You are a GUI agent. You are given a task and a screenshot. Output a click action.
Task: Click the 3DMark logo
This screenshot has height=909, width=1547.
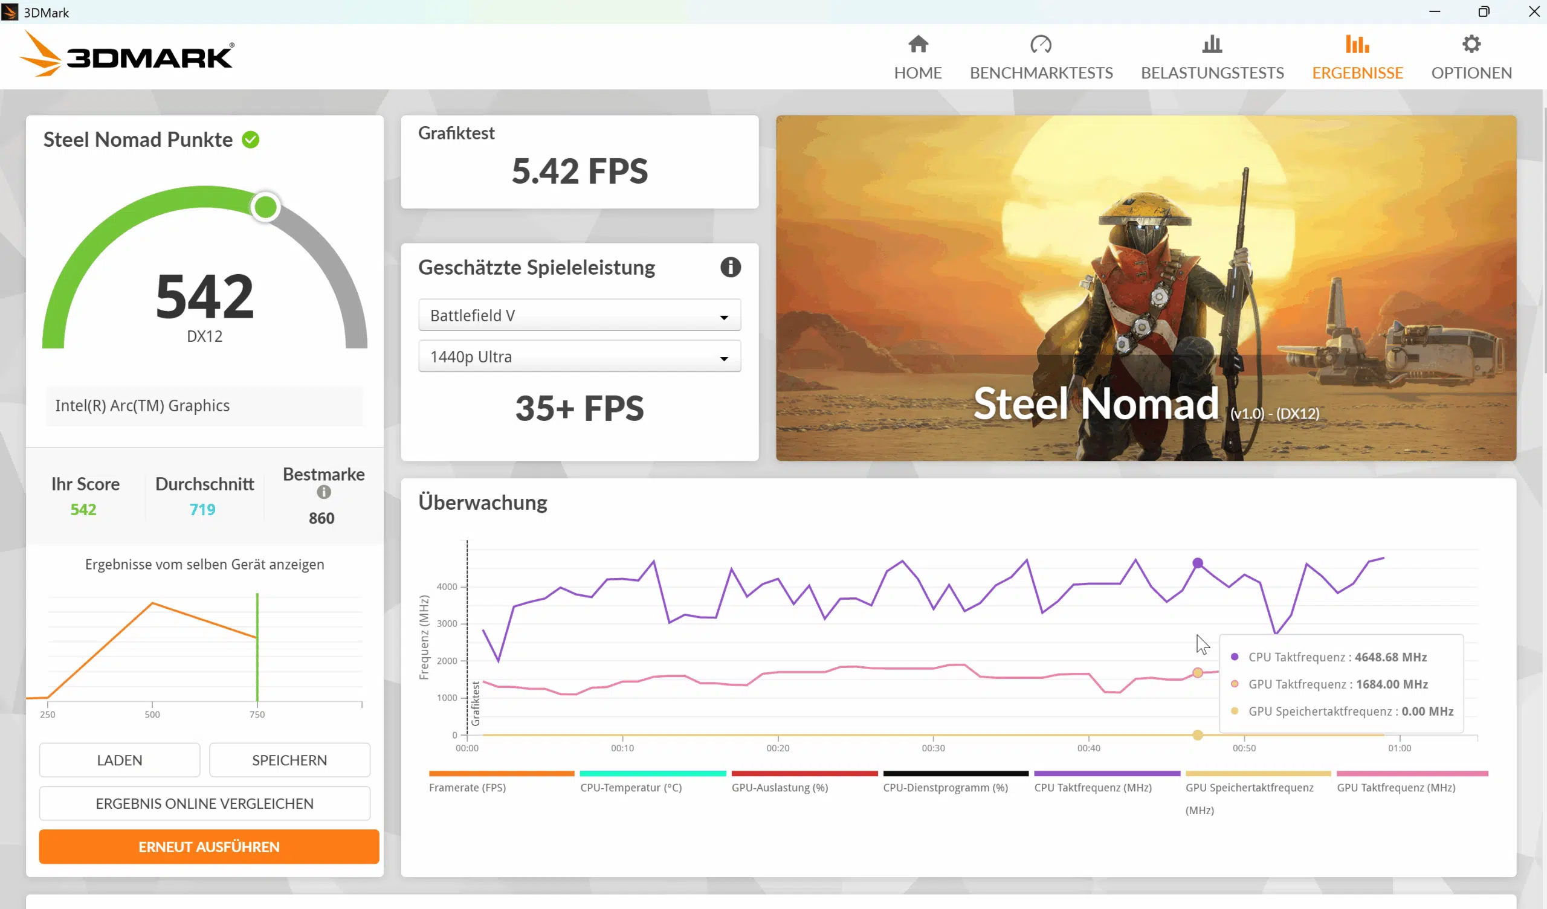126,55
